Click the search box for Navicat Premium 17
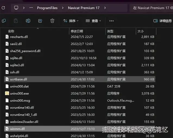 pyautogui.click(x=151, y=8)
